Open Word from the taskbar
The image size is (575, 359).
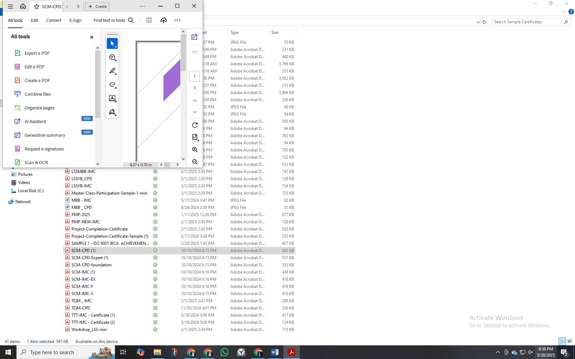274,352
